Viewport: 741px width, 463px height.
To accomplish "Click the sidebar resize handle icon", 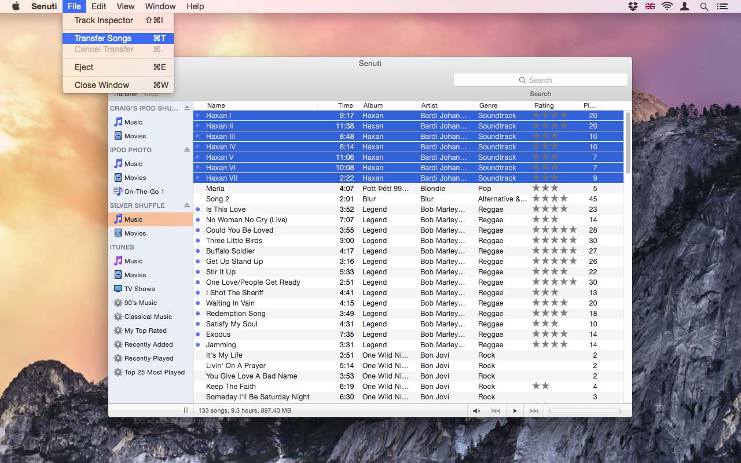I will [186, 410].
